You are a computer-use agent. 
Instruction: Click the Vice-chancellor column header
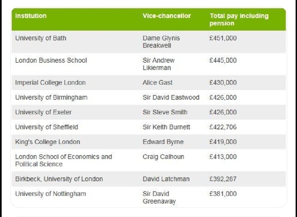(167, 16)
